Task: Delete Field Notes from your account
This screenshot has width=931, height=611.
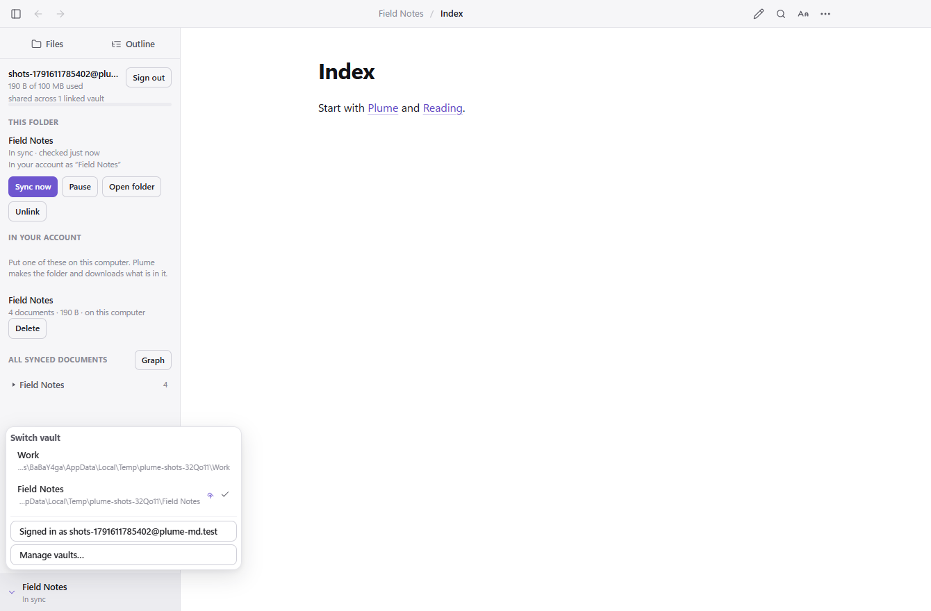Action: click(x=28, y=328)
